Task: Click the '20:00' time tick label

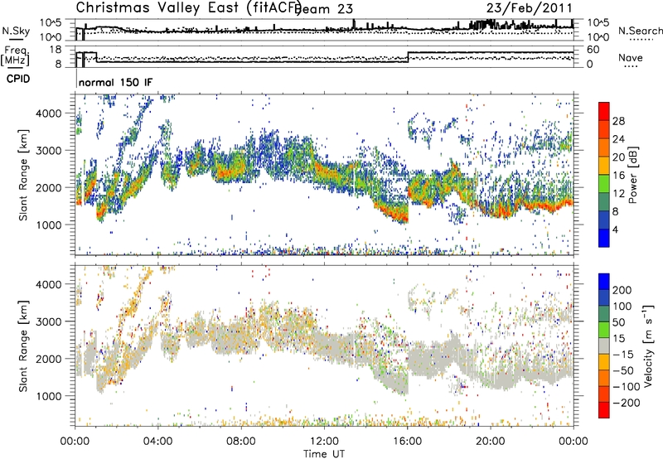Action: [491, 442]
